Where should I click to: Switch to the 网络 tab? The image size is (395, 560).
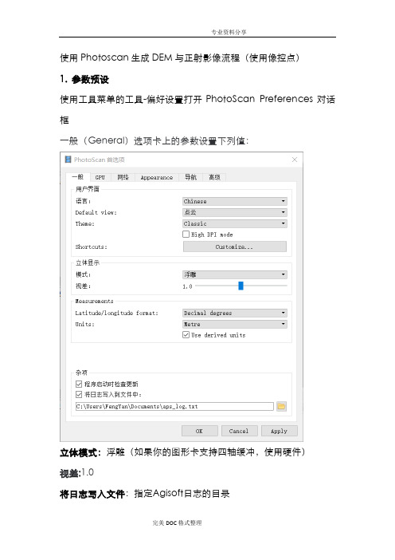coord(123,177)
